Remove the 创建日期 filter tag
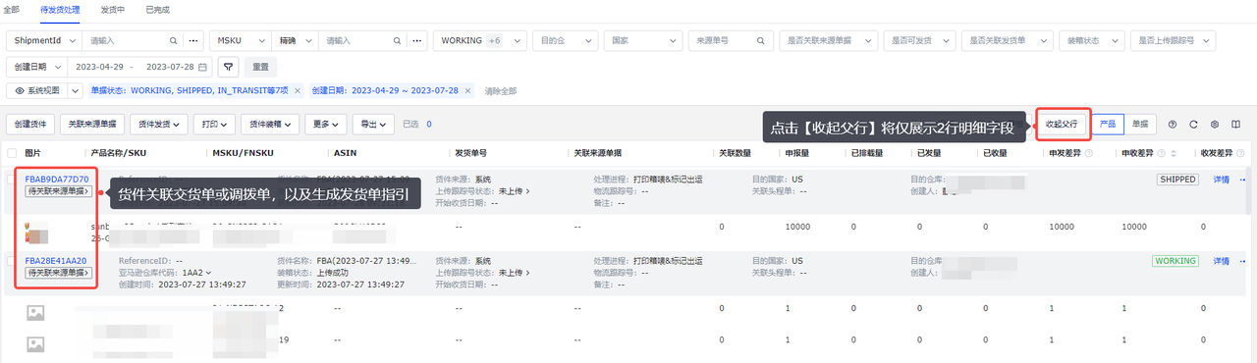Viewport: 1257px width, 363px height. click(468, 90)
